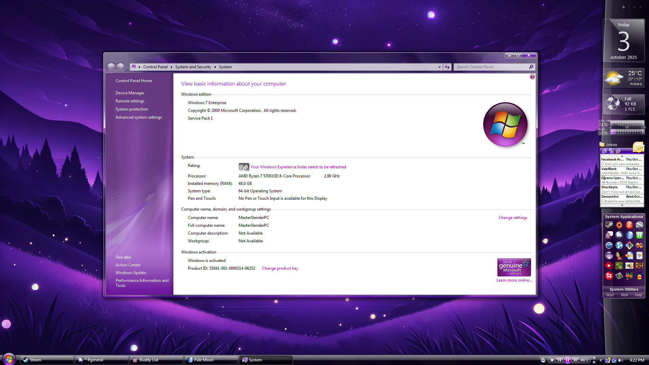Click the Inbox unread count envelope icon
The image size is (649, 365).
coord(639,148)
